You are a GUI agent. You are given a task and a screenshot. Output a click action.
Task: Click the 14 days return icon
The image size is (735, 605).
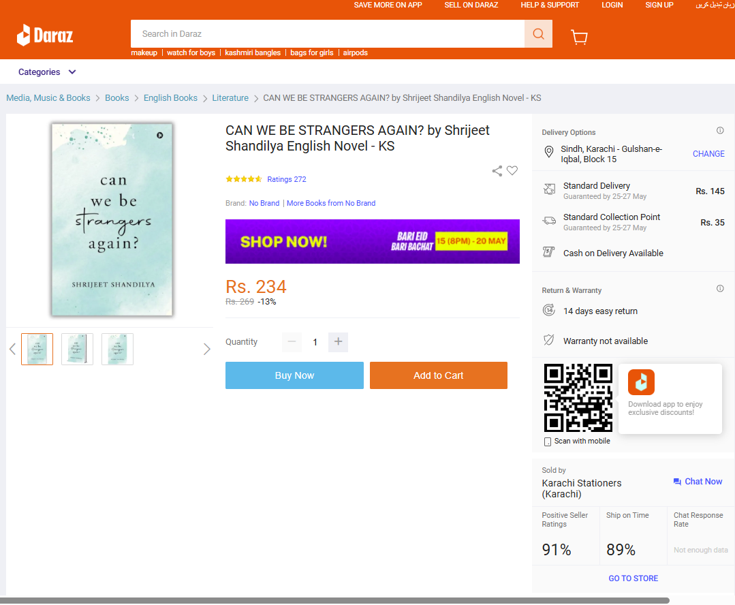pos(548,310)
